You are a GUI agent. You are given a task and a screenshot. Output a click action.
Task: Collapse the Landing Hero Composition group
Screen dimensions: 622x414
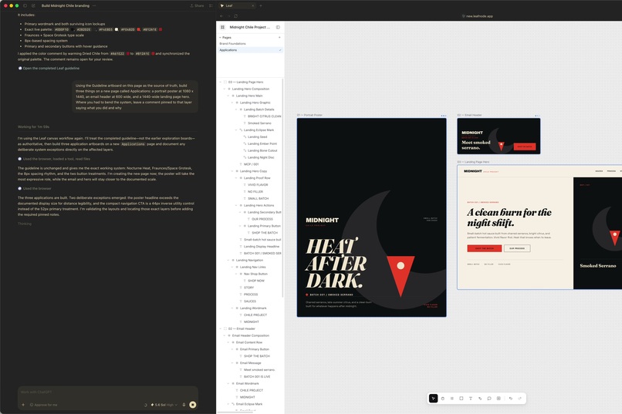[225, 89]
